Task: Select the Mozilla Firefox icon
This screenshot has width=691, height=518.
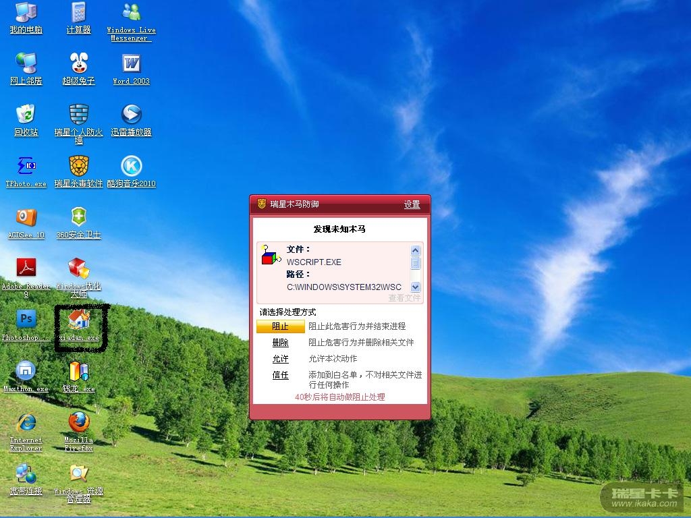Action: point(78,432)
